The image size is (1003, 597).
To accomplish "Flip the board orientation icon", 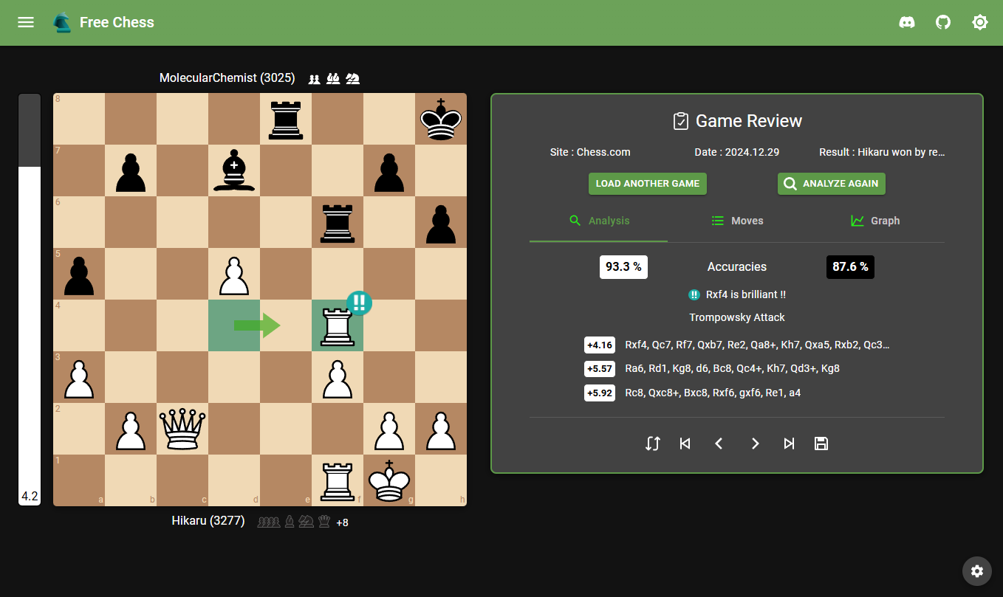I will [x=652, y=444].
